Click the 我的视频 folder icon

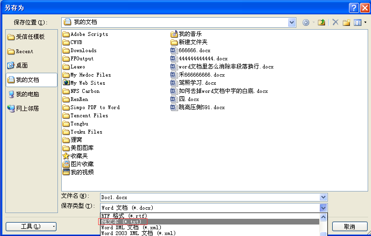click(x=66, y=172)
